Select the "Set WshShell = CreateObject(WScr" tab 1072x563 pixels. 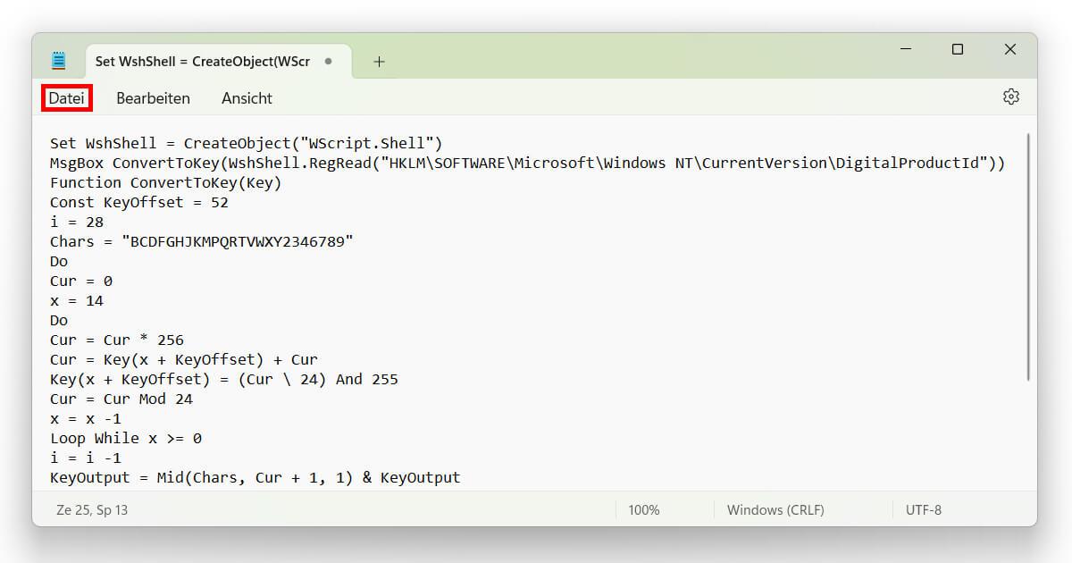[x=203, y=62]
